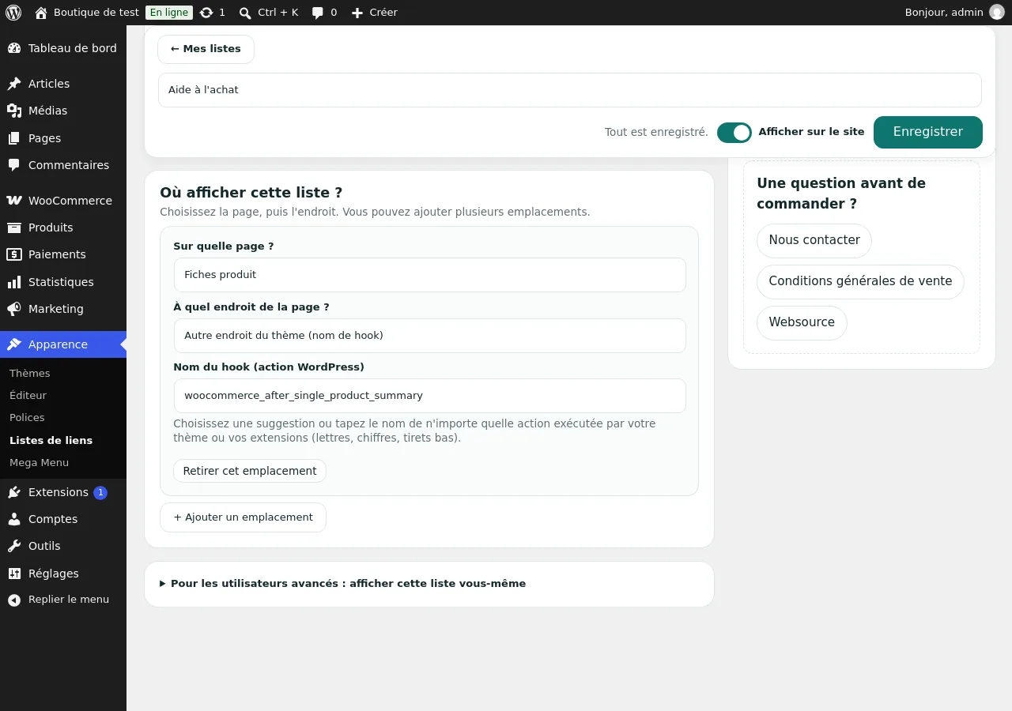Collapse the sidebar with Replier le menu

tap(63, 600)
